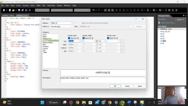Toggle border-width Same for all checkbox

tap(83, 38)
